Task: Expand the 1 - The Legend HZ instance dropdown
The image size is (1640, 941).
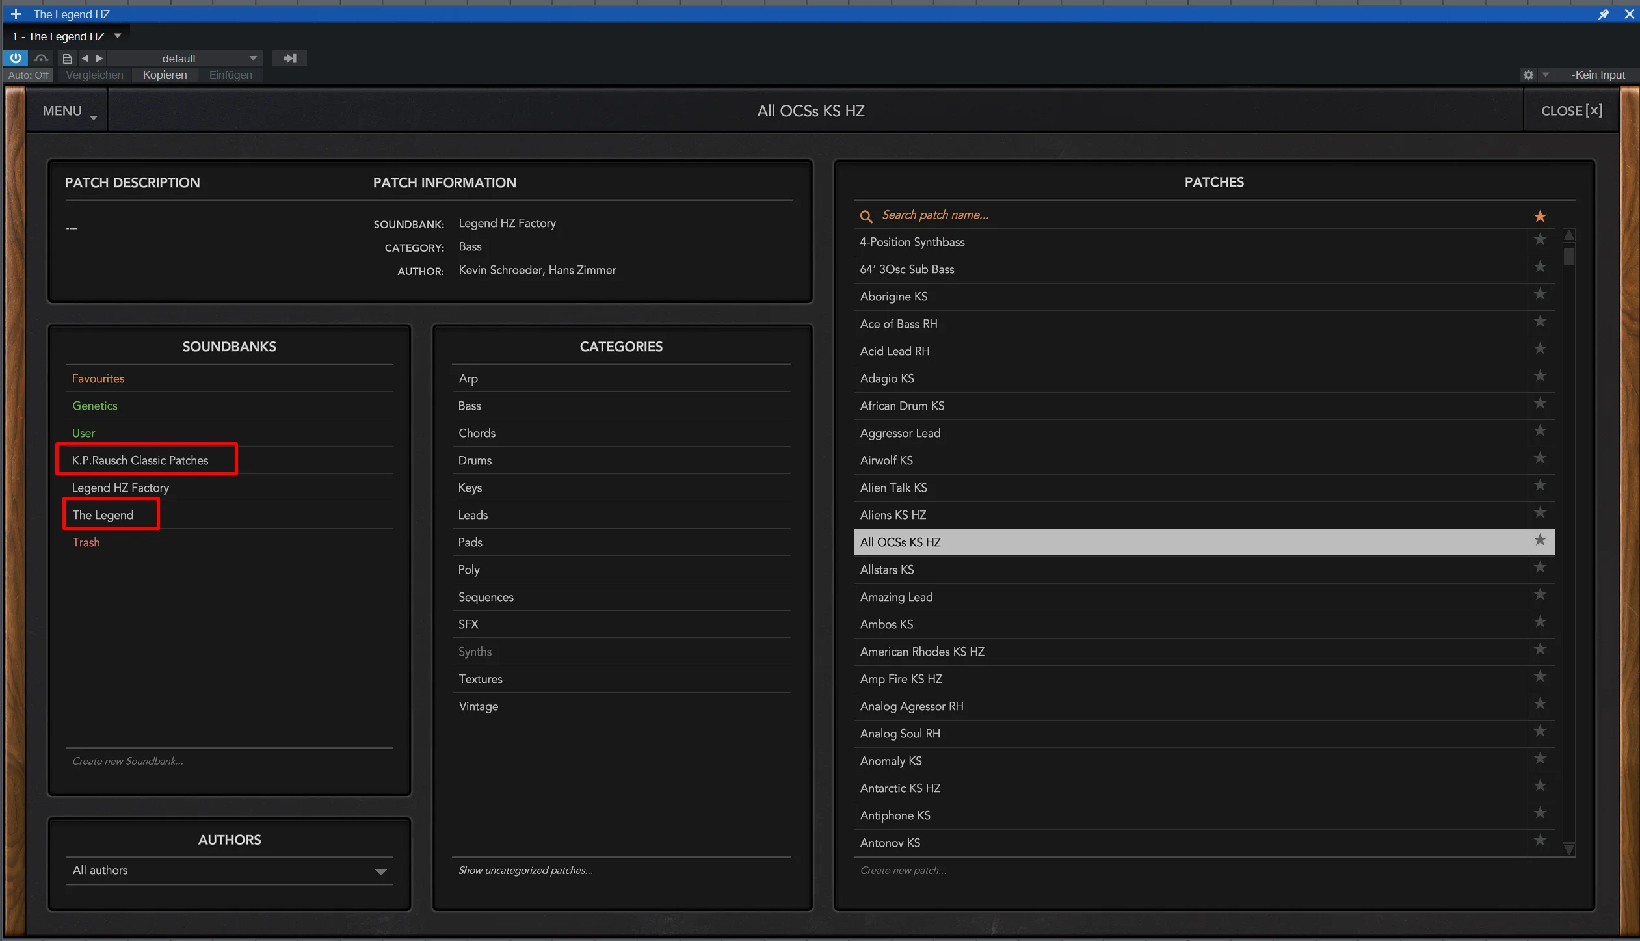Action: [118, 36]
